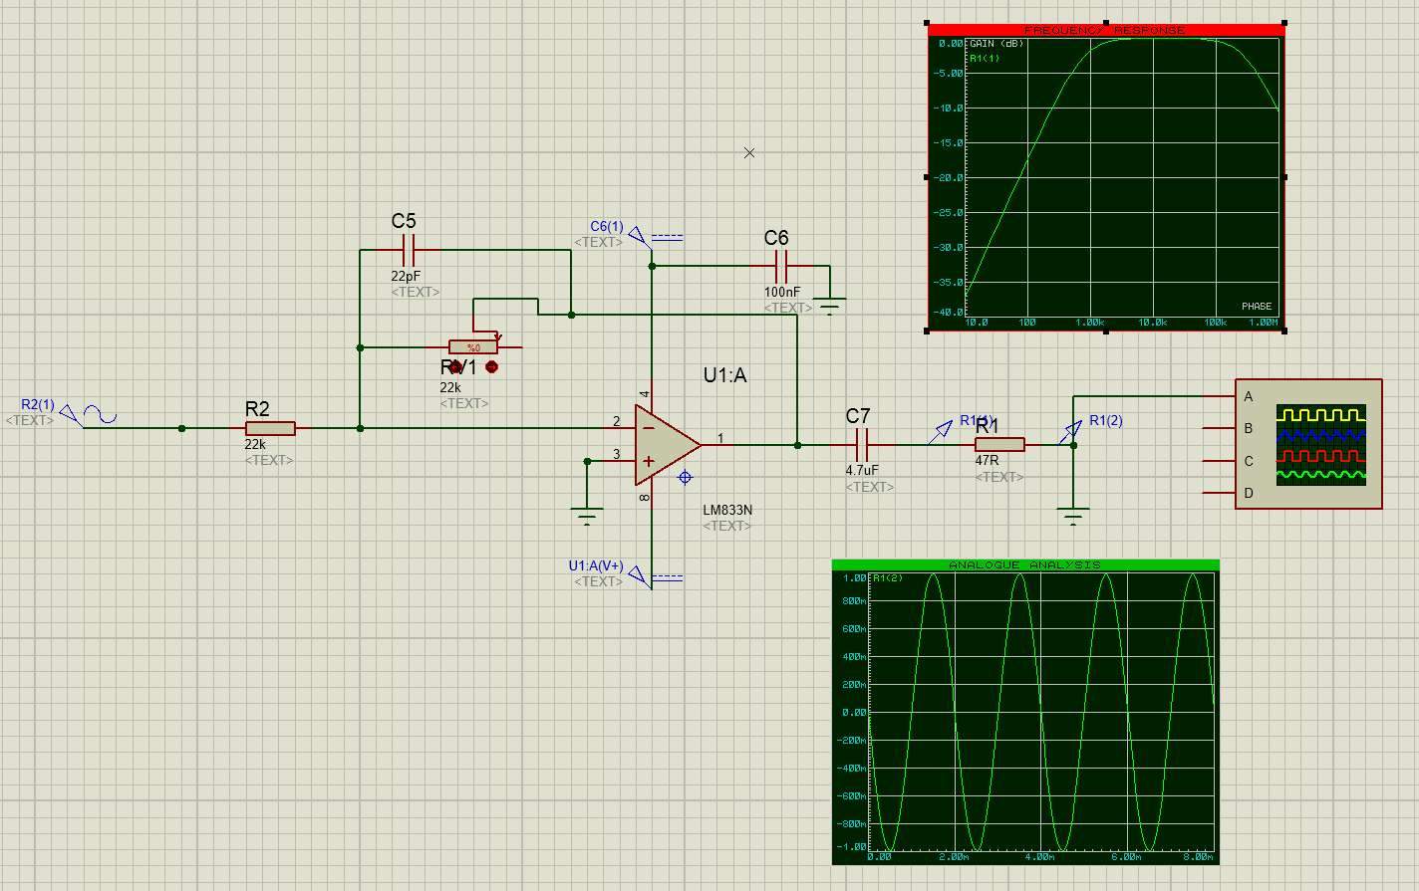Click oscilloscope channel A terminal
This screenshot has height=891, width=1419.
[1218, 396]
